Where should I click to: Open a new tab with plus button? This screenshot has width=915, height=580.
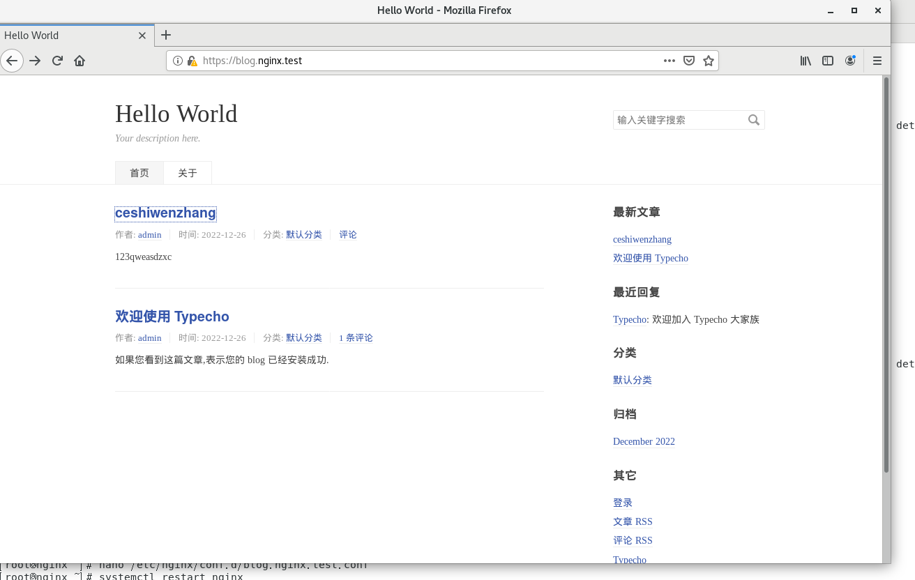coord(166,35)
